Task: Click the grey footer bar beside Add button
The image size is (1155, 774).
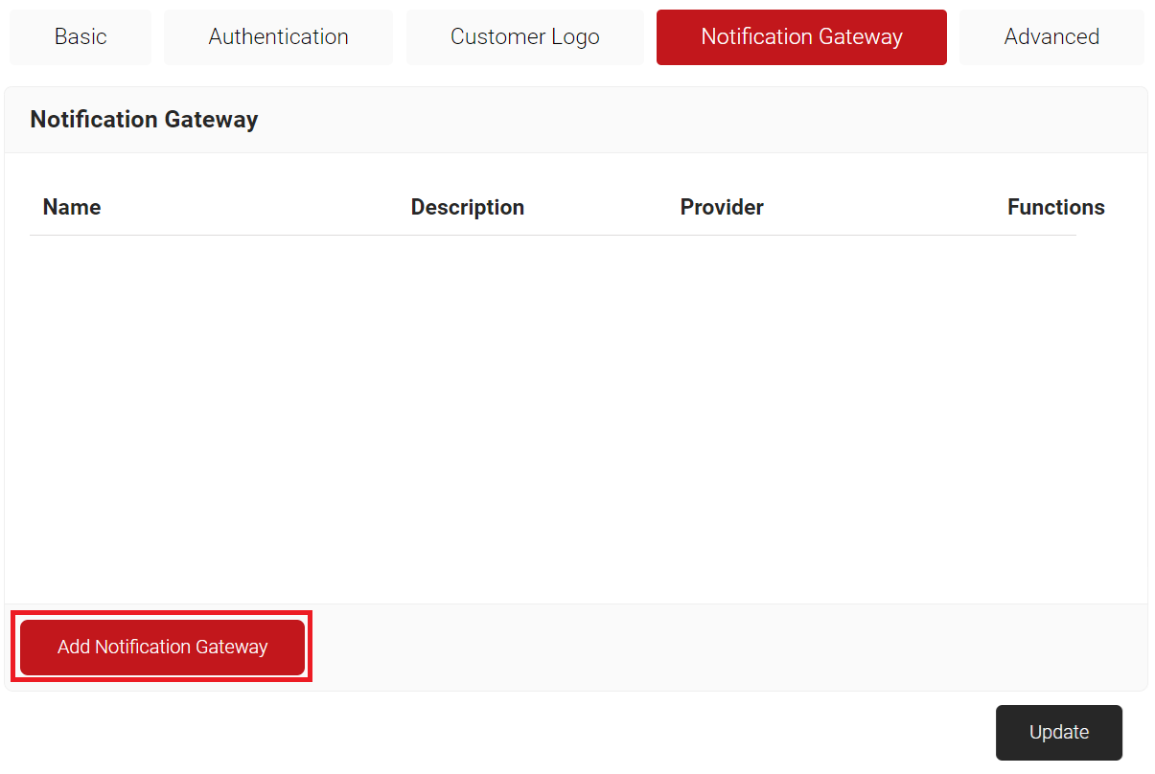Action: 719,648
